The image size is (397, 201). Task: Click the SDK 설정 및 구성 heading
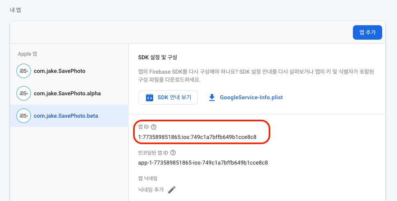point(158,57)
